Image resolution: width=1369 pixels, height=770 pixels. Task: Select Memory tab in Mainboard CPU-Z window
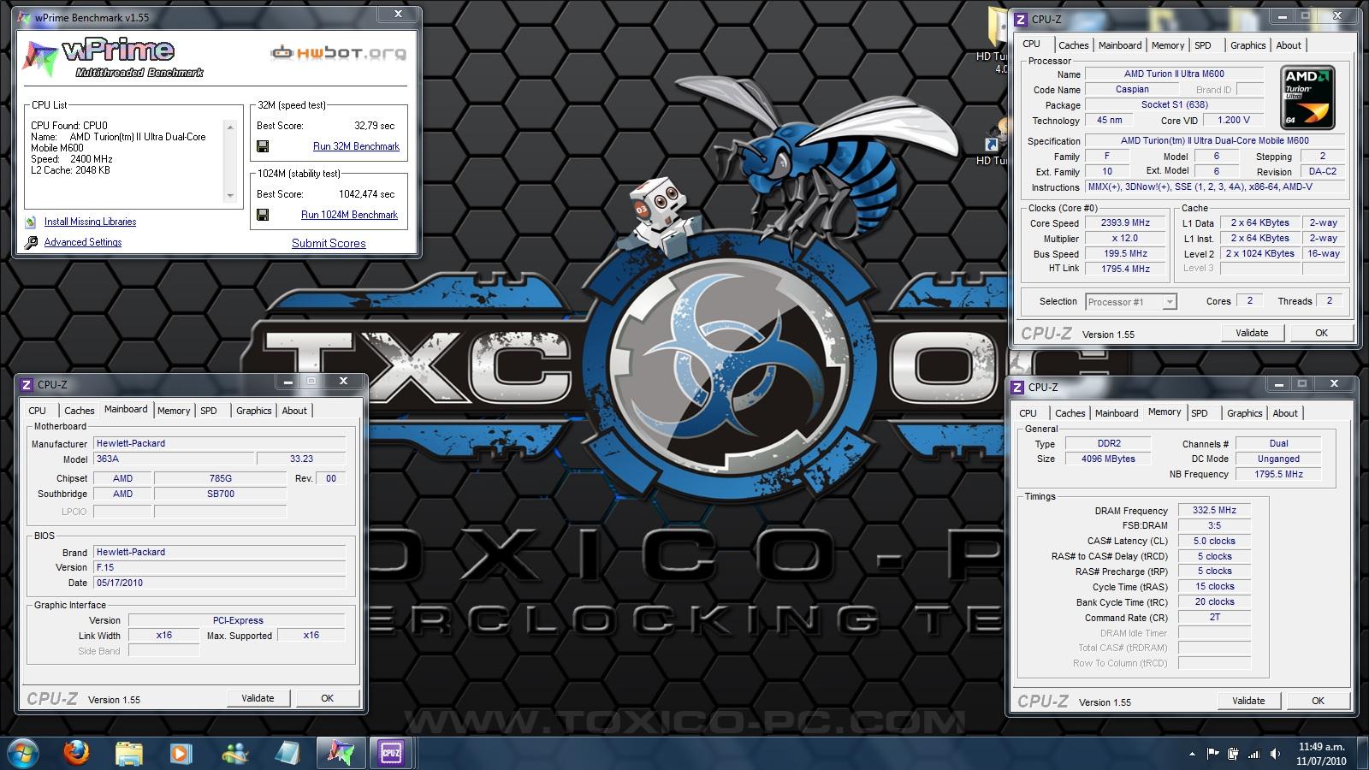click(x=174, y=411)
